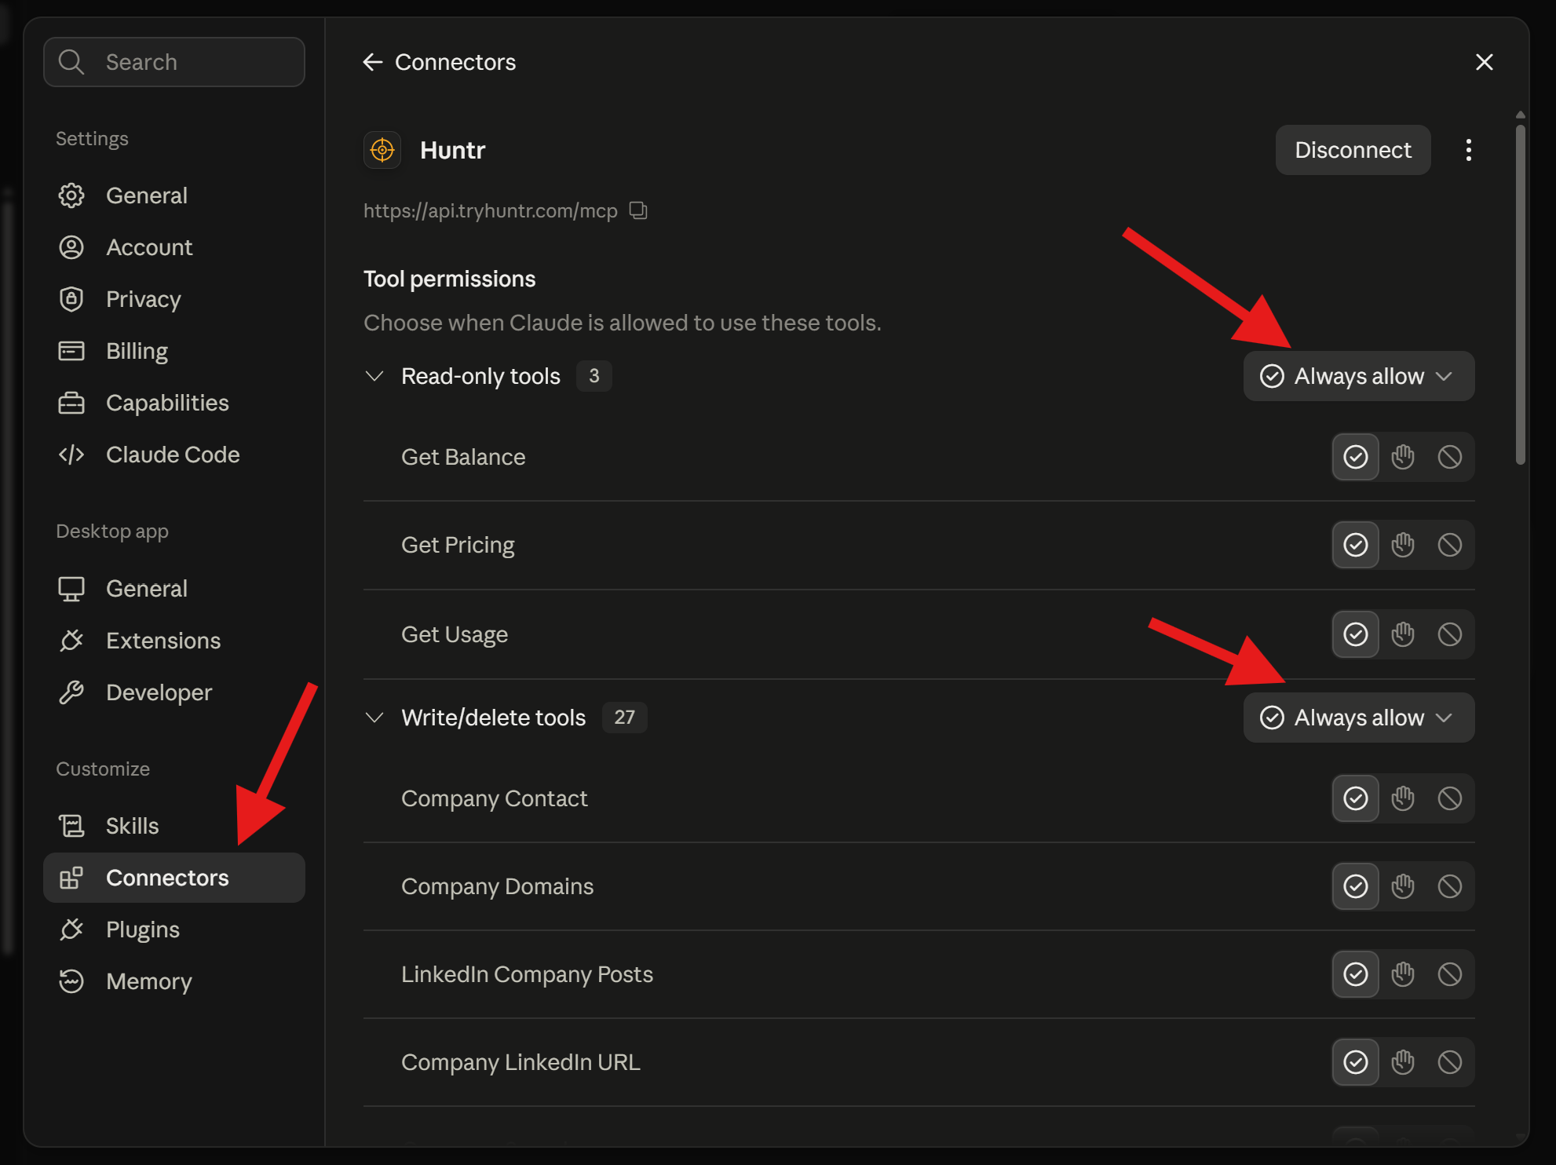
Task: Collapse the Read-only tools section
Action: 374,376
